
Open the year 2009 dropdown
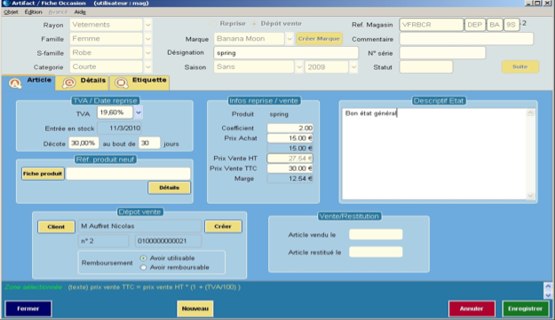click(x=353, y=66)
